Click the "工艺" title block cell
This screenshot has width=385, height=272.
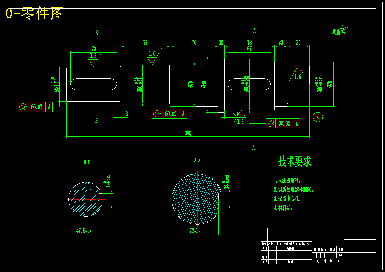(x=265, y=262)
